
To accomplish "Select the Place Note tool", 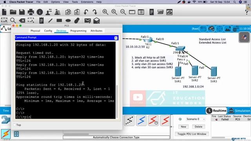I will [x=41, y=20].
